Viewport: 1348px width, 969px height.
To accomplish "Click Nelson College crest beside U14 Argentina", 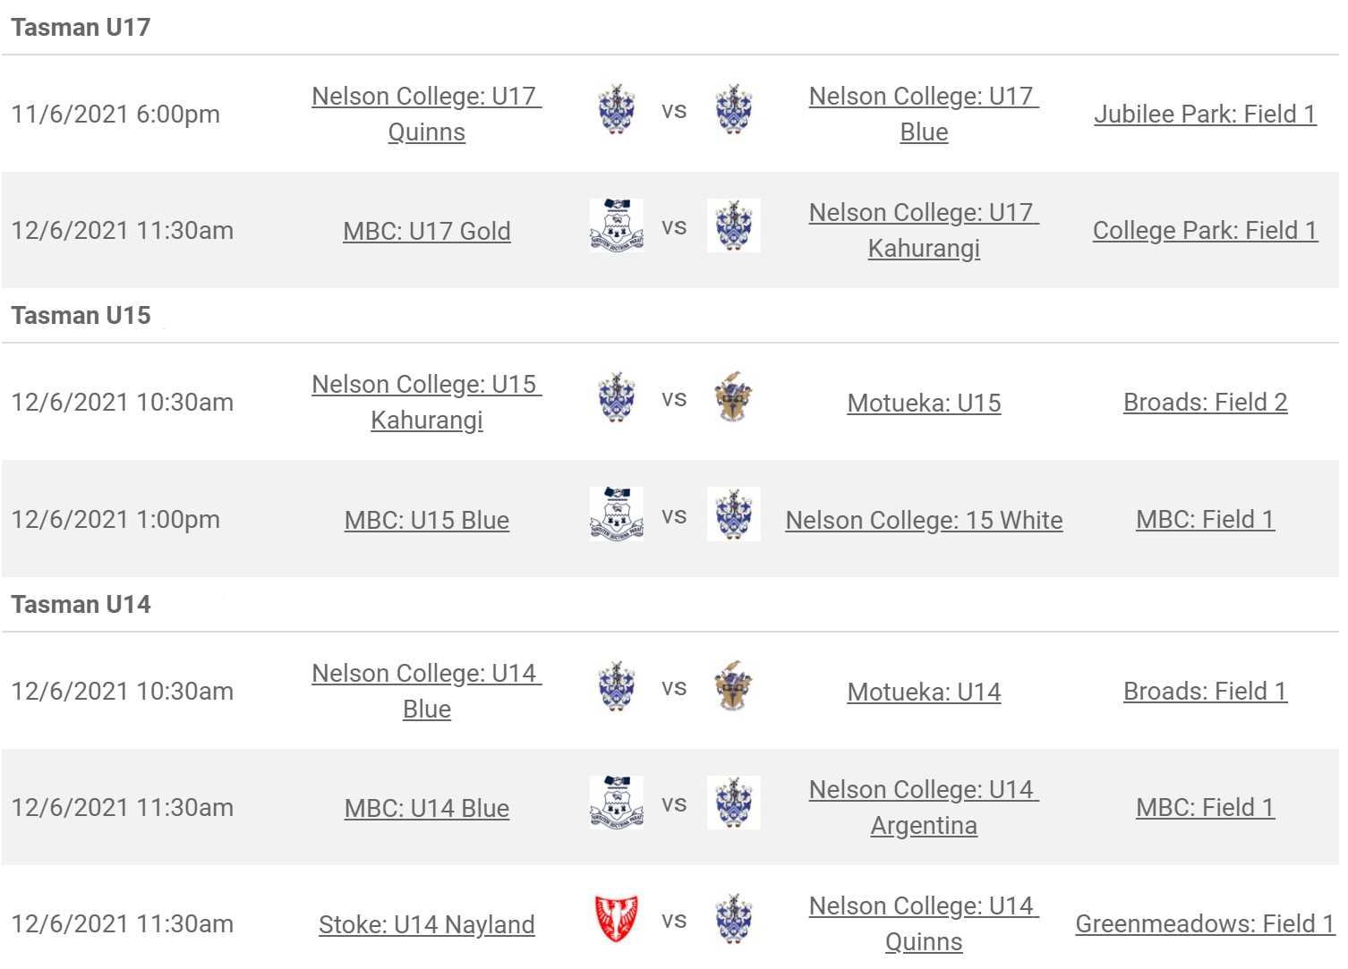I will 734,803.
